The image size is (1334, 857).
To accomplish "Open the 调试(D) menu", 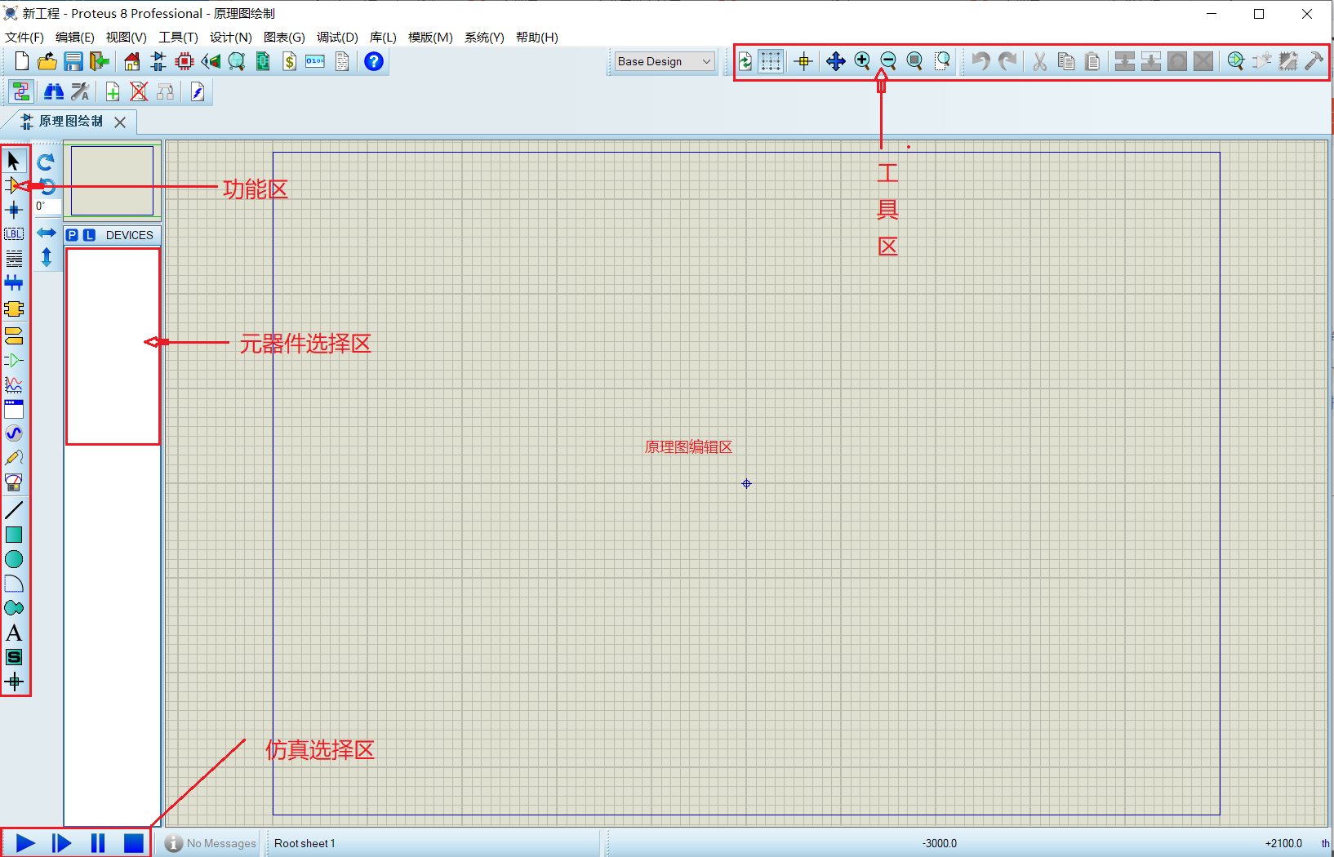I will pos(337,37).
